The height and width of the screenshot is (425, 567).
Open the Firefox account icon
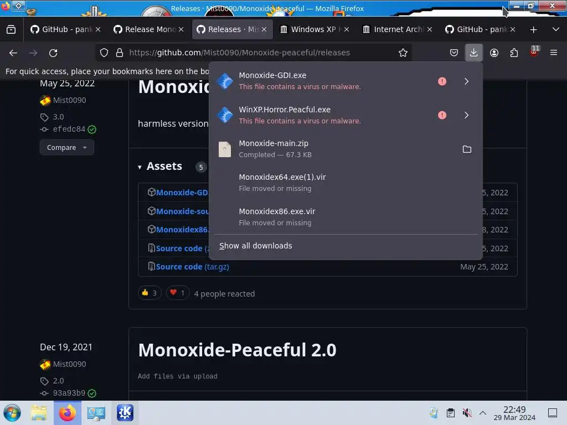point(494,53)
